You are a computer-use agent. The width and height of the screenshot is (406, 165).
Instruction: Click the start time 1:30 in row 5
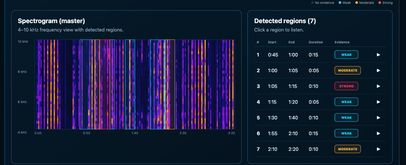click(x=273, y=117)
